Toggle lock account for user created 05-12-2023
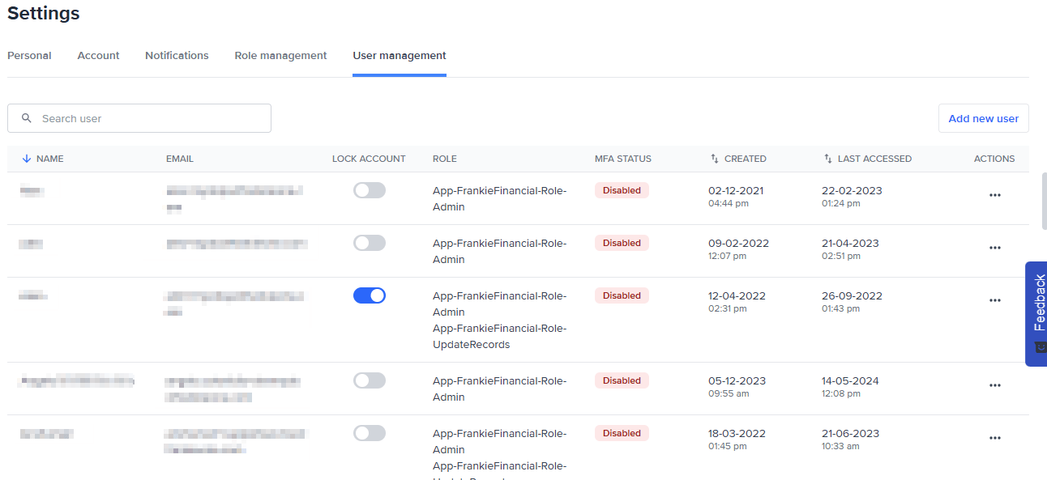This screenshot has height=480, width=1047. pyautogui.click(x=369, y=380)
